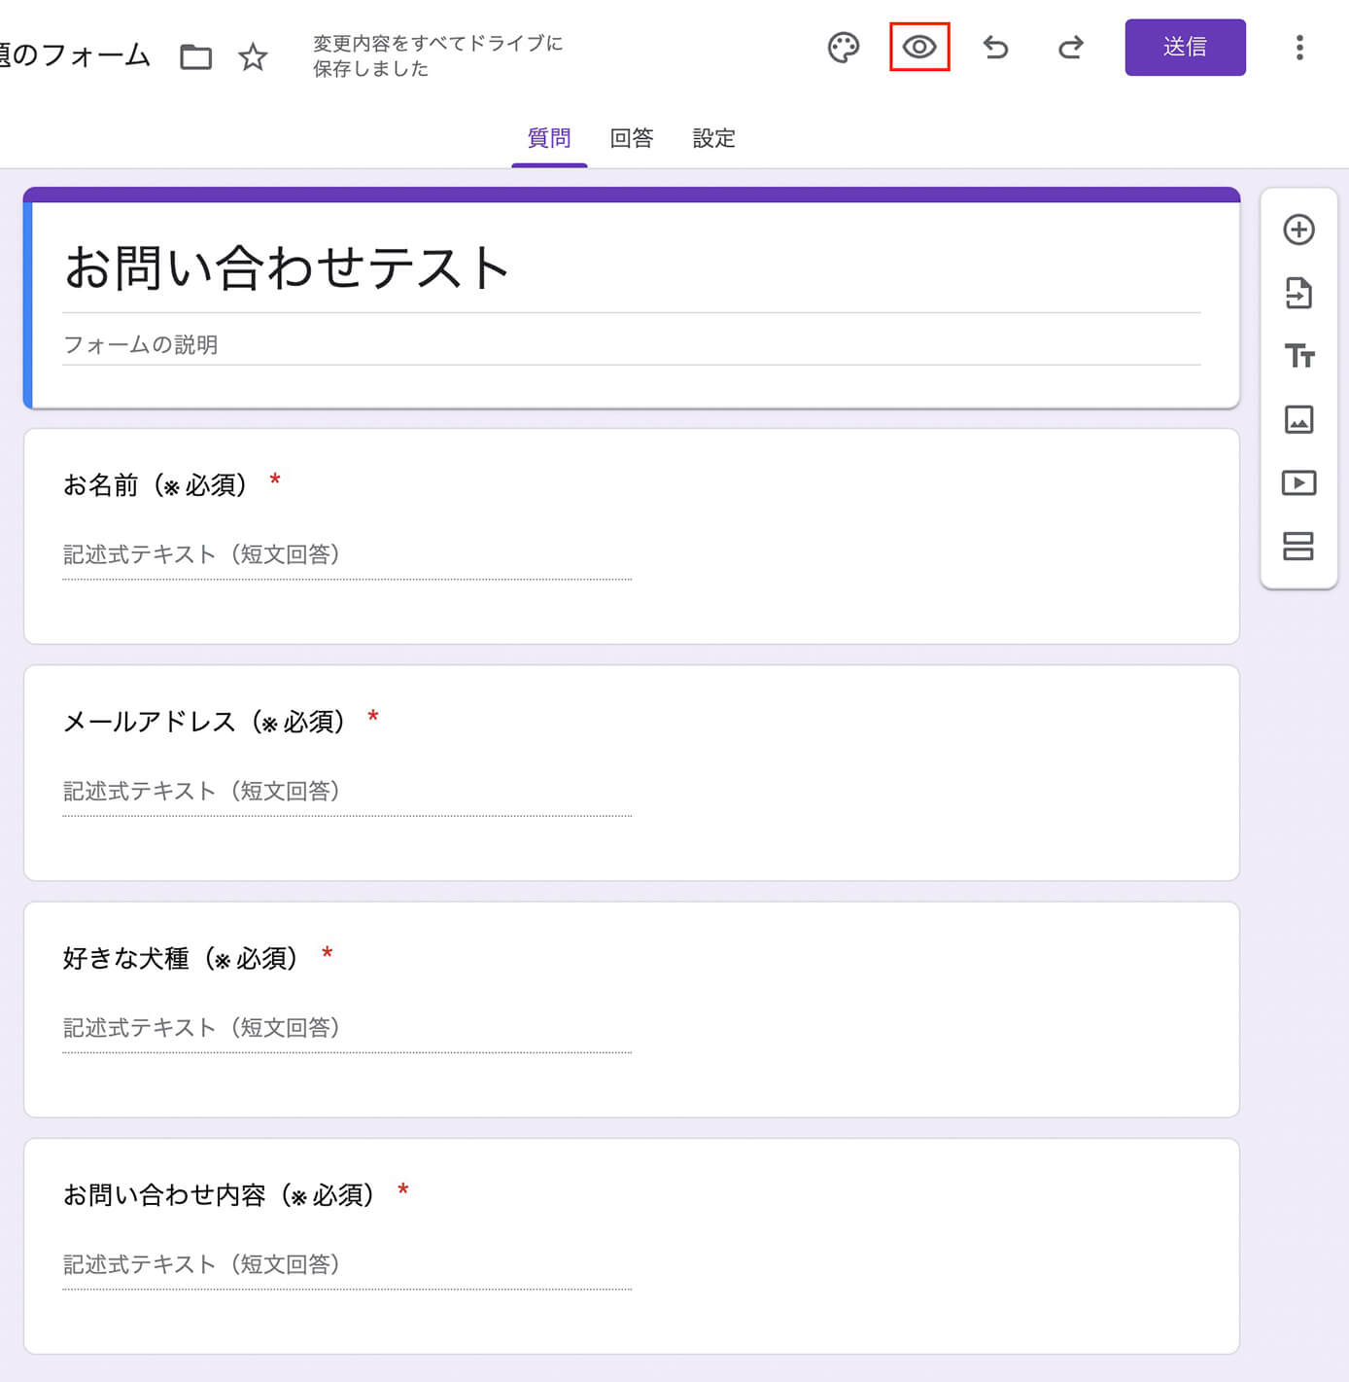
Task: Redo the last change
Action: [1071, 47]
